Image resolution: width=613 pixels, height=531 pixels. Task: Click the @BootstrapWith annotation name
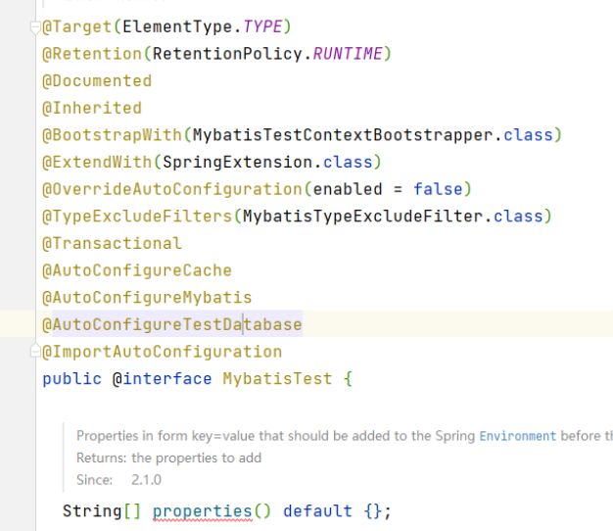[x=112, y=135]
